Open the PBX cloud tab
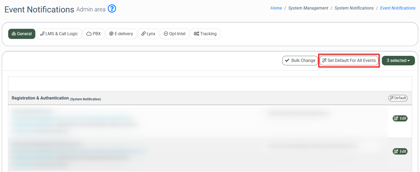Image resolution: width=420 pixels, height=172 pixels. click(93, 34)
